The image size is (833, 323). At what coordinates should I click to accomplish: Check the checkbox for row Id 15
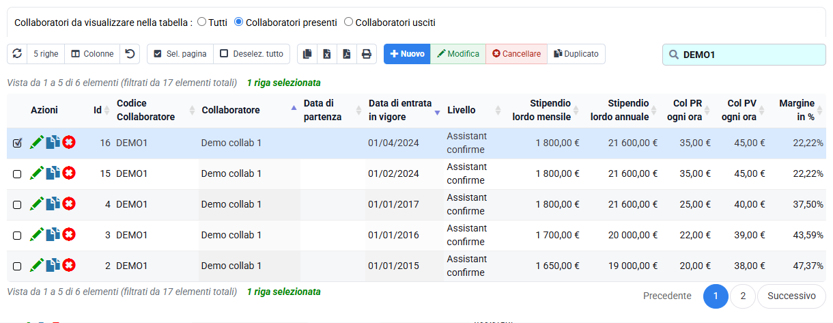(17, 173)
